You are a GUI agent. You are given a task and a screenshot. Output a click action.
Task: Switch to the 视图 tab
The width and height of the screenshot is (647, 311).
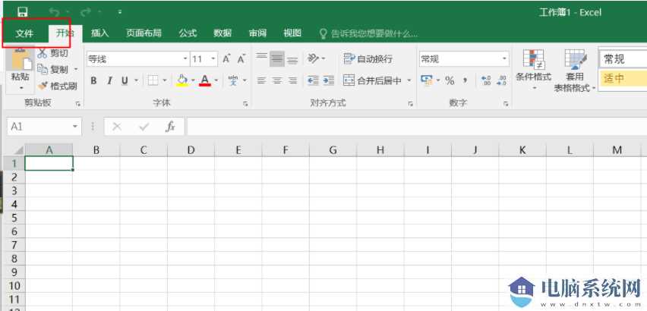point(292,33)
